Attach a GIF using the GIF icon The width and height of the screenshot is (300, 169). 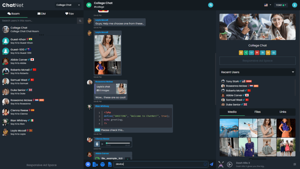(95, 164)
